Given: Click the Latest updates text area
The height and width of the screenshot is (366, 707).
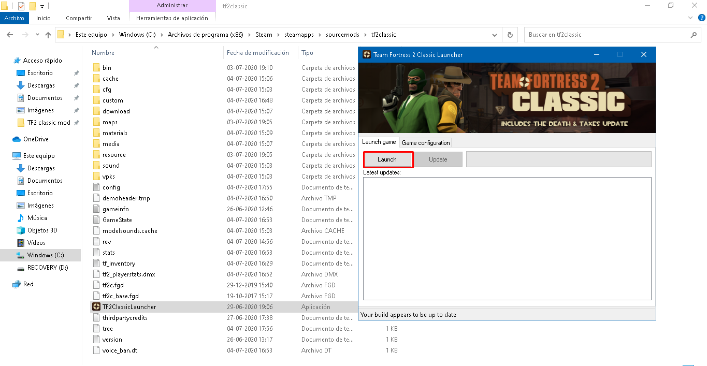Looking at the screenshot, I should 507,239.
